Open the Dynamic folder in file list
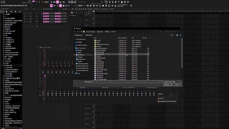This screenshot has height=129, width=229. (98, 40)
